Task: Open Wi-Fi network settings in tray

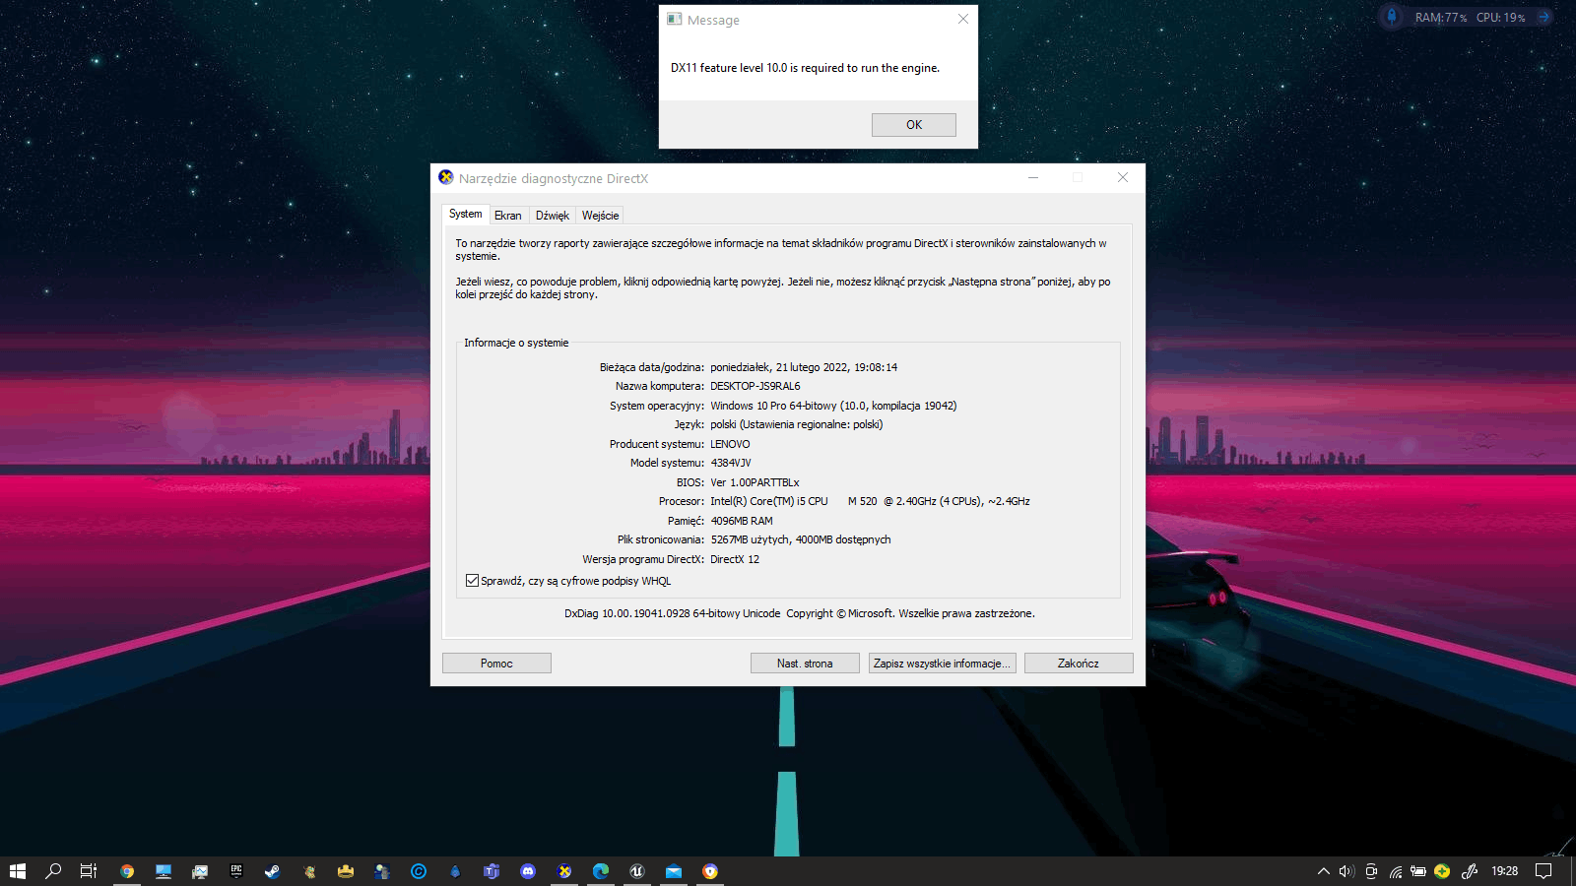Action: point(1396,871)
